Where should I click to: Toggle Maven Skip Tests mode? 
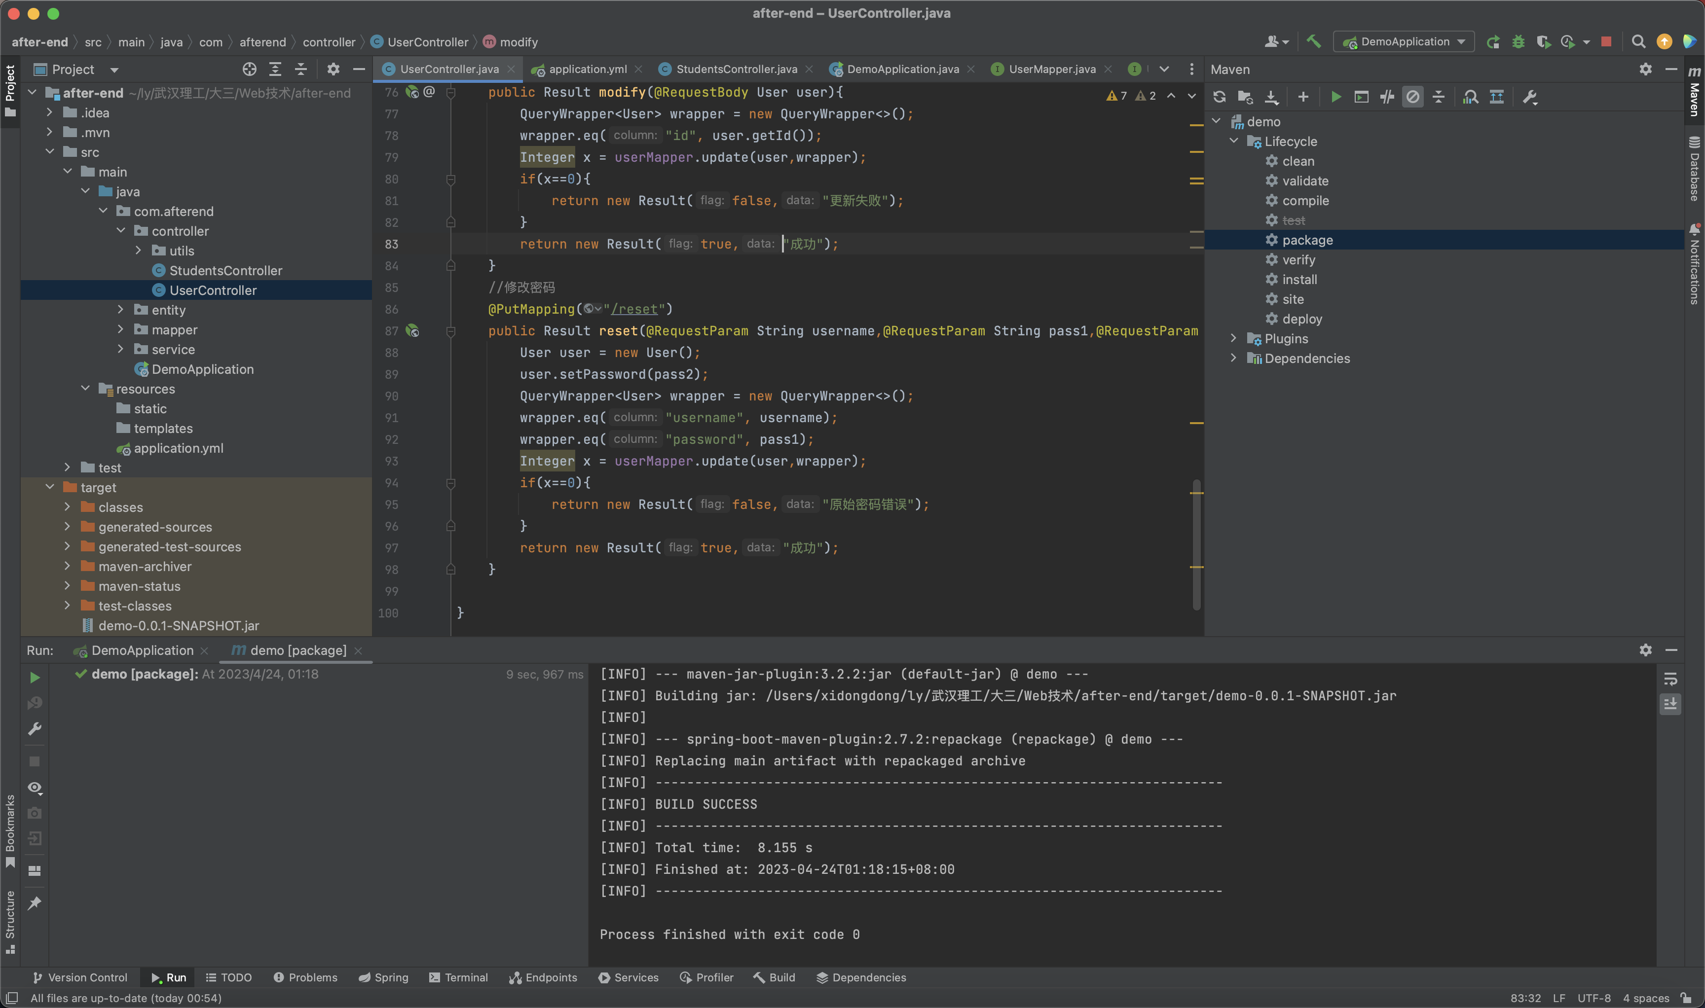coord(1413,97)
